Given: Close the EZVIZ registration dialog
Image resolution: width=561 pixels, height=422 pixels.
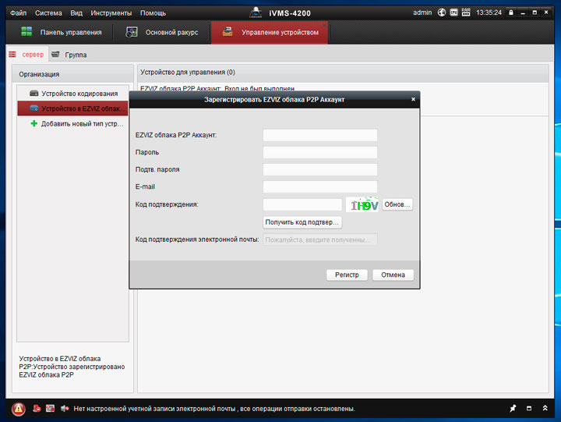Looking at the screenshot, I should pos(413,99).
